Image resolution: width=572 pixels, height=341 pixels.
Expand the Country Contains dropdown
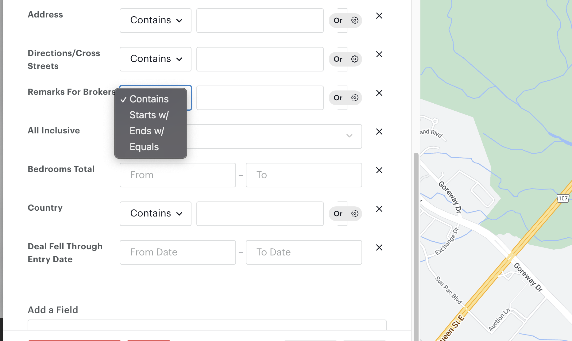[x=156, y=214]
